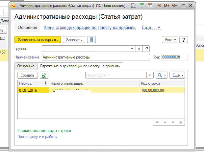Open the calendar icon in title bar
This screenshot has width=204, height=157.
click(x=150, y=6)
